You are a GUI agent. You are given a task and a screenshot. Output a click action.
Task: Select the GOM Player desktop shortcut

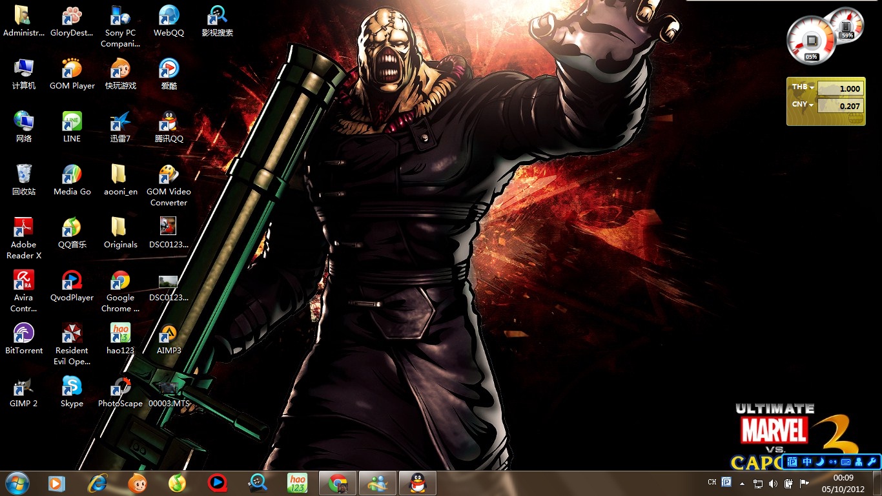point(72,74)
